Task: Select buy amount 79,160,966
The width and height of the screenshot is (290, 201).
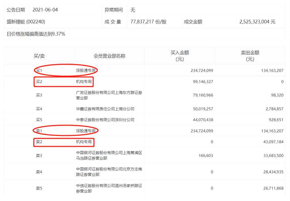Action: pyautogui.click(x=203, y=95)
